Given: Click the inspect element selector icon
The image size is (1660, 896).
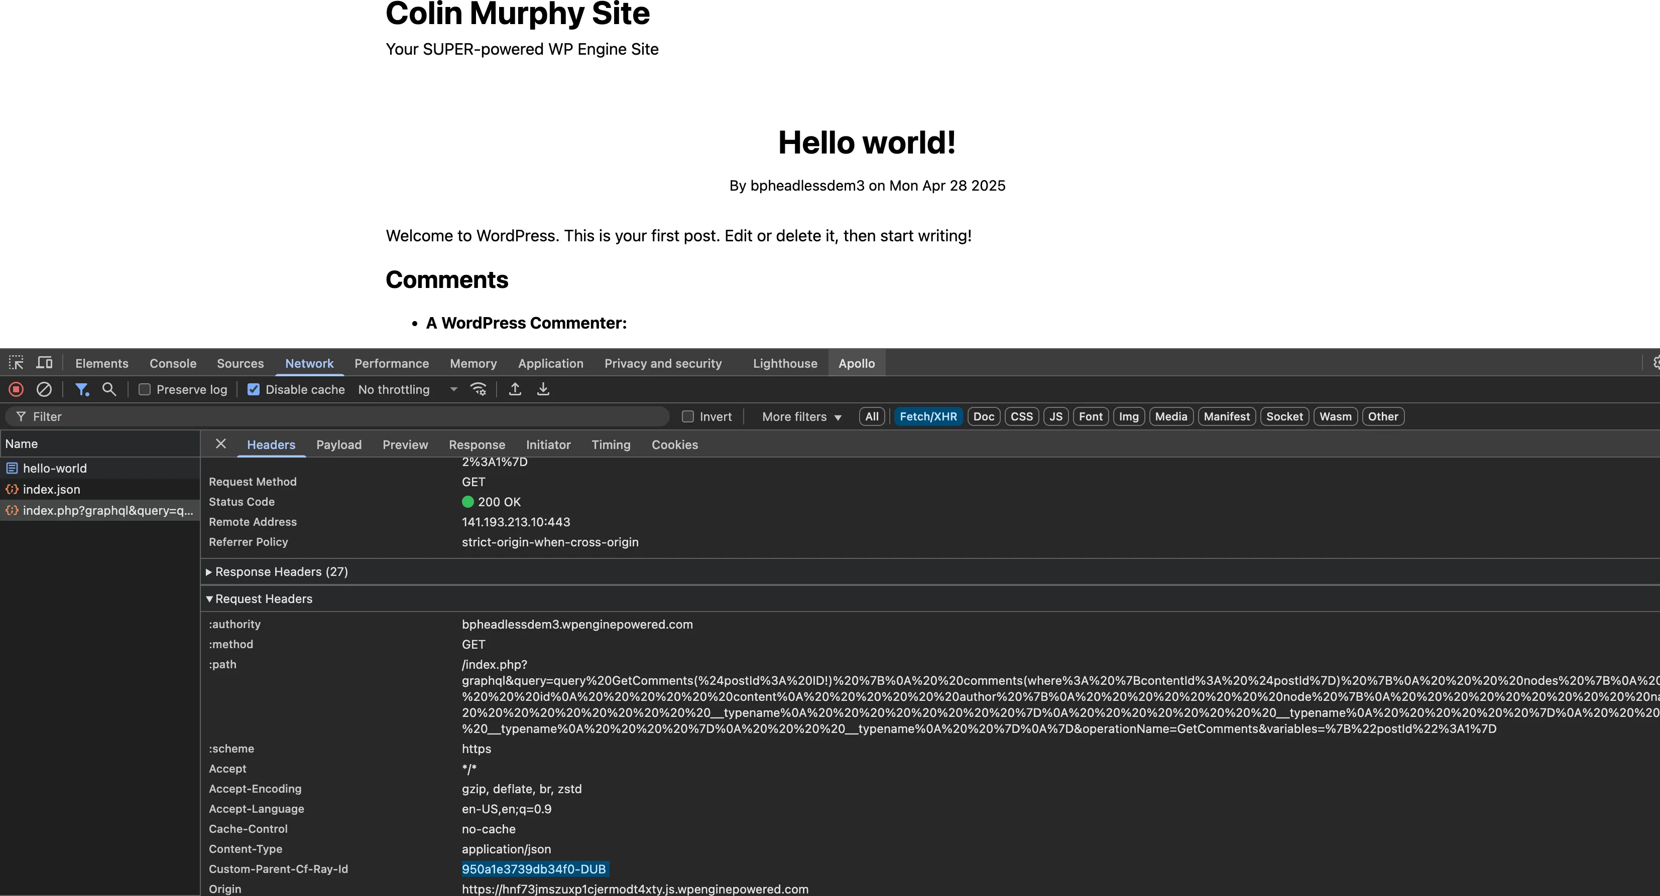Looking at the screenshot, I should (16, 363).
